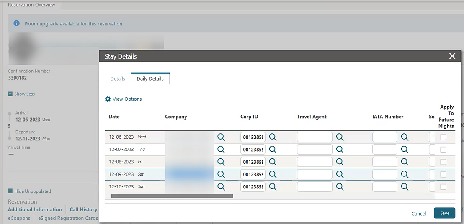Close the Stay Details dialog
Screen dimensions: 464x224
point(452,56)
